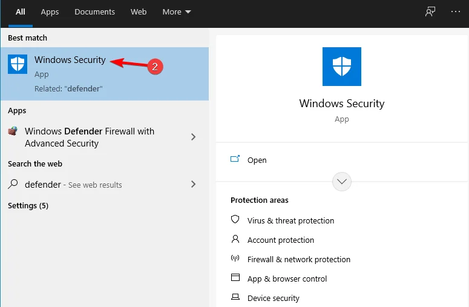Open Virus & threat protection

coord(290,221)
